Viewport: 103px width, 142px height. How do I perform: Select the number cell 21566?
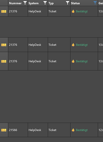coord(13,130)
